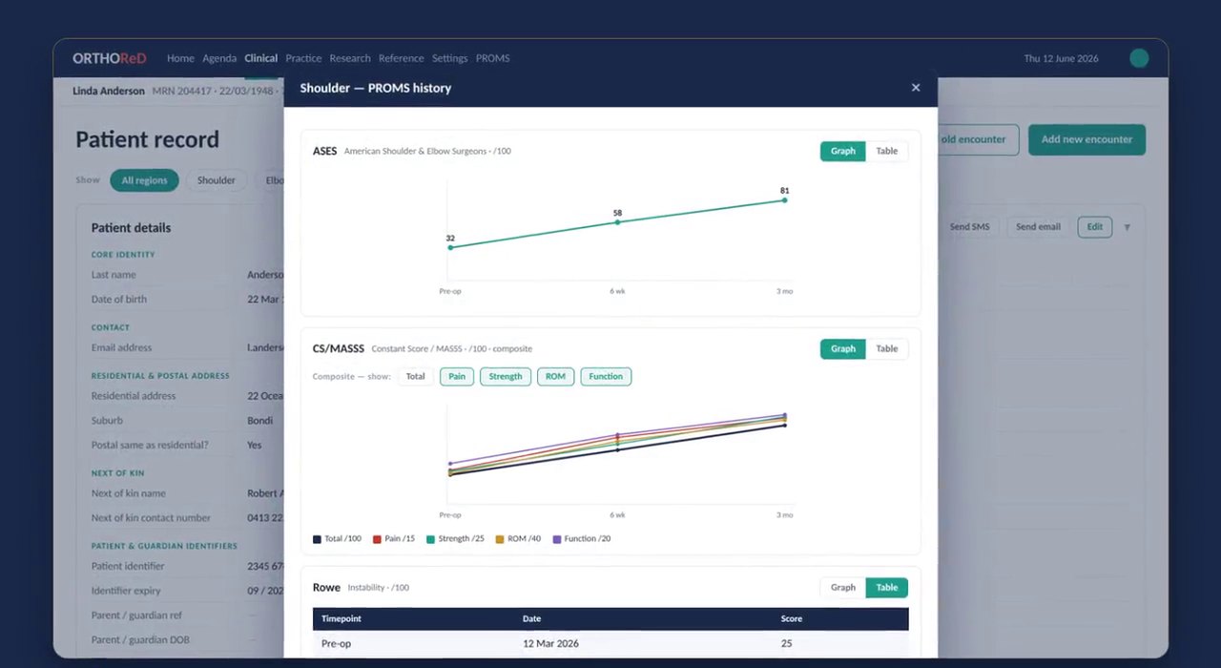This screenshot has height=668, width=1221.
Task: Filter by the Shoulder region chip
Action: 217,180
